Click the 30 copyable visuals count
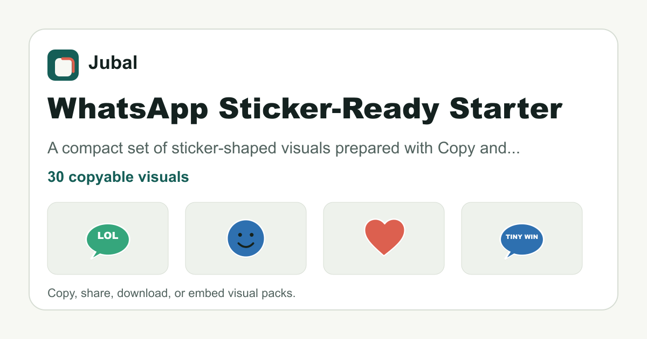The image size is (647, 339). pos(118,176)
